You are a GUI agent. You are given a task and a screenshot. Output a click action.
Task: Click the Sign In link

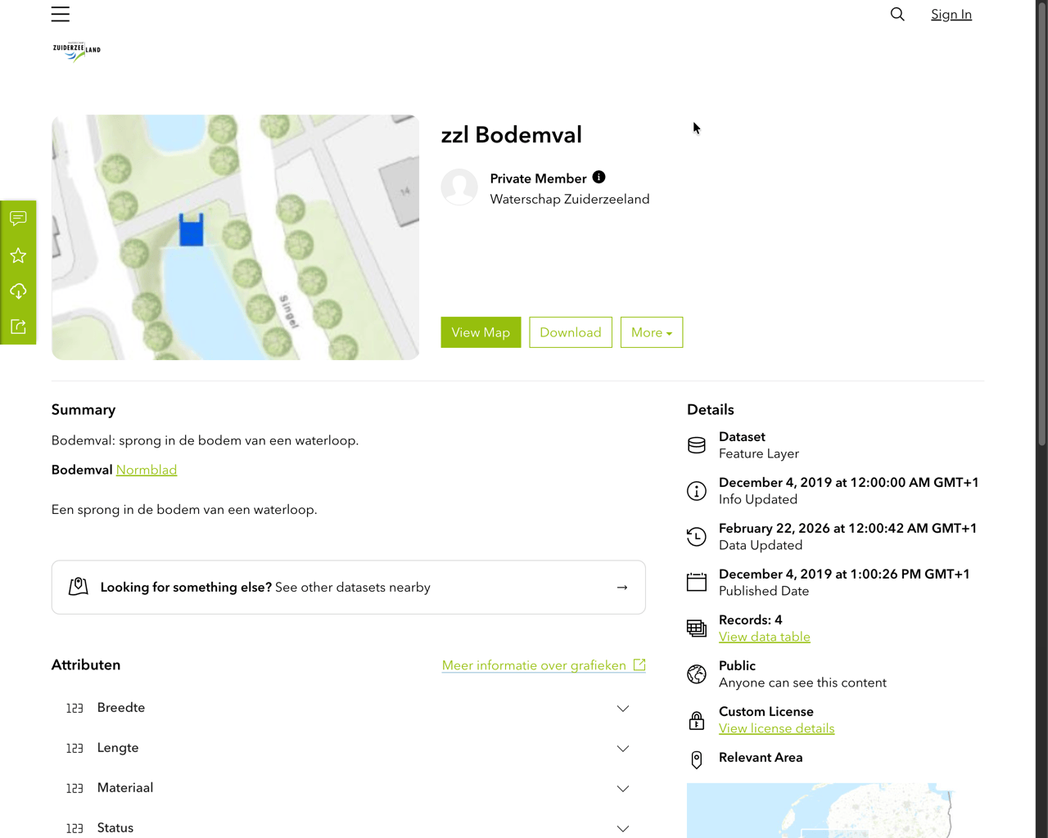951,15
